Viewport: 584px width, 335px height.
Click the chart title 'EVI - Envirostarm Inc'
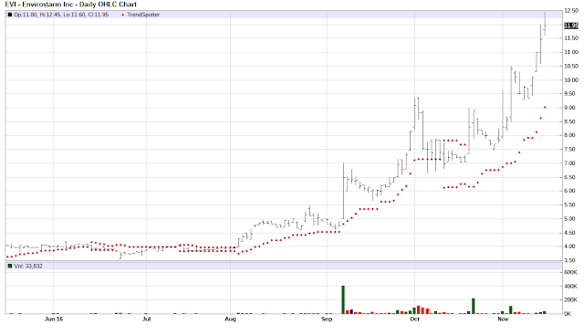pos(38,5)
